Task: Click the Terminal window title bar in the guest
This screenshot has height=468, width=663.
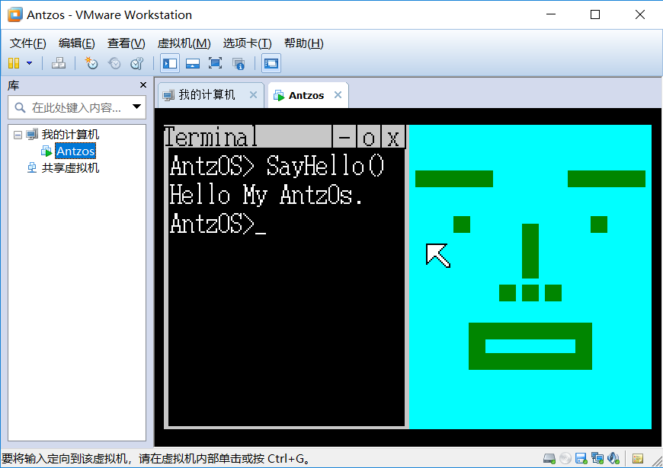Action: pos(248,137)
